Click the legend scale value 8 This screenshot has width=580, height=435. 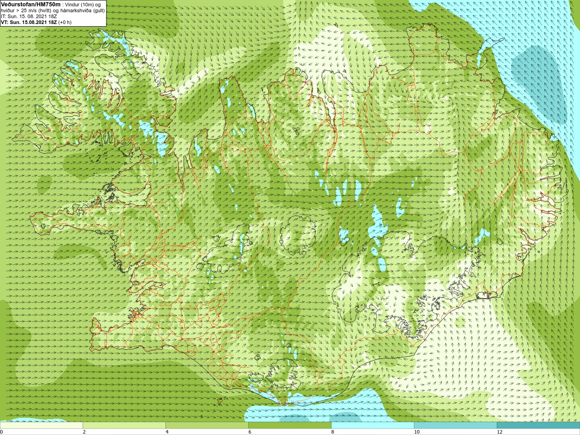point(333,432)
